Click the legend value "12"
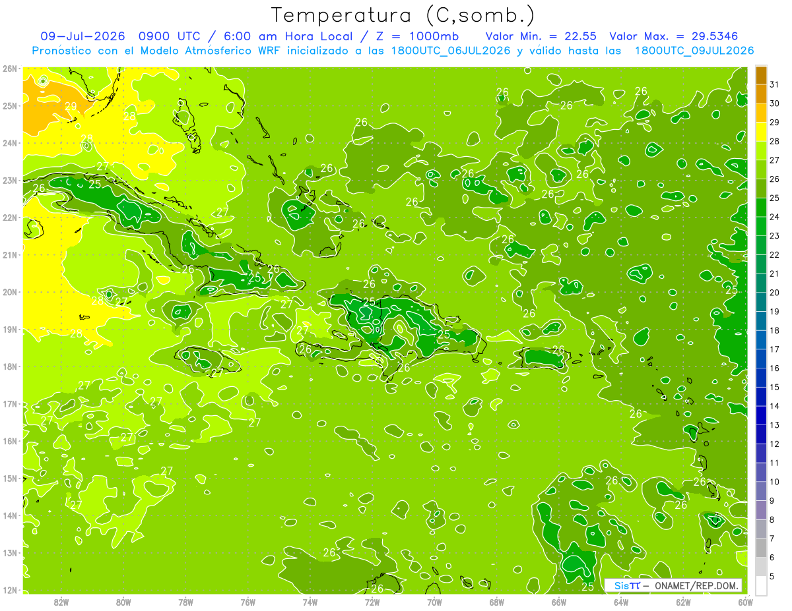Image resolution: width=792 pixels, height=611 pixels. coord(775,444)
